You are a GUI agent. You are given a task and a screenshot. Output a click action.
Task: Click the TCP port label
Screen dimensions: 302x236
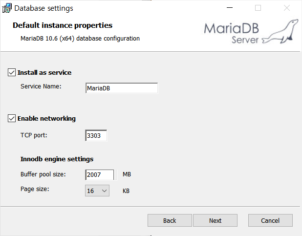[x=34, y=135]
